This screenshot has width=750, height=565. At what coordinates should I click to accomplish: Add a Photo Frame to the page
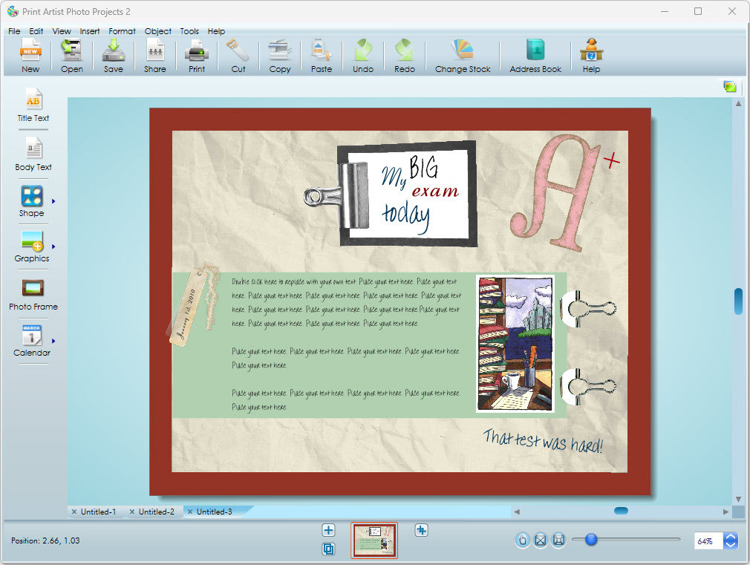pos(33,294)
